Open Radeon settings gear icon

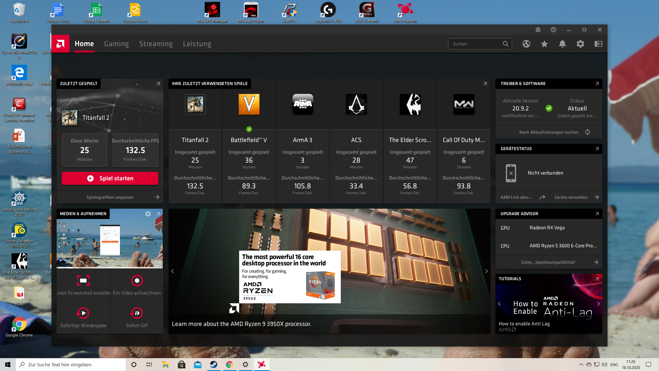pyautogui.click(x=580, y=44)
